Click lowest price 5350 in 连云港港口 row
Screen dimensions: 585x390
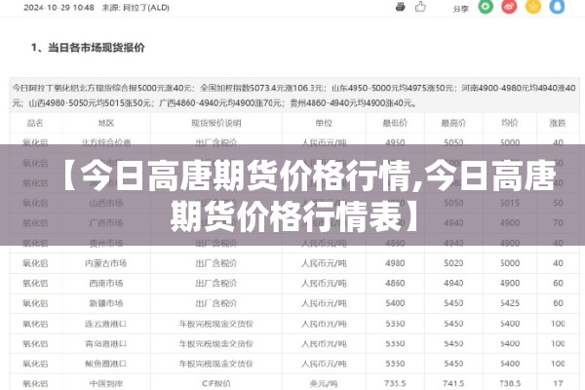click(x=395, y=324)
